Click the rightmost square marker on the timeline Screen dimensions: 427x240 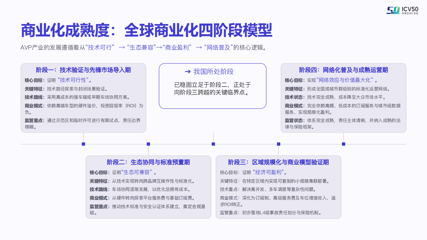(x=343, y=144)
